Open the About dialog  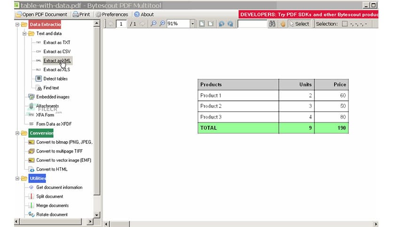[144, 15]
